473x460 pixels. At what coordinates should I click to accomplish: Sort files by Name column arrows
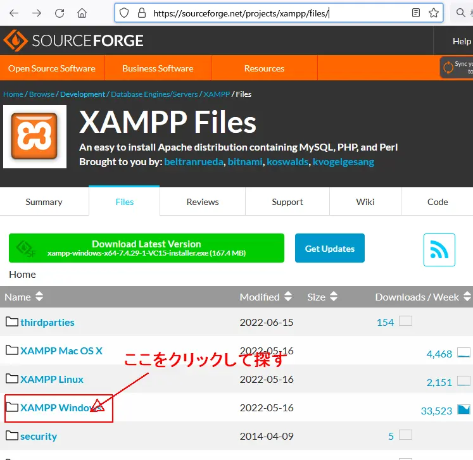[x=39, y=296]
